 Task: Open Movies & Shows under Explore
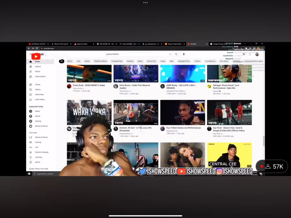(41, 137)
